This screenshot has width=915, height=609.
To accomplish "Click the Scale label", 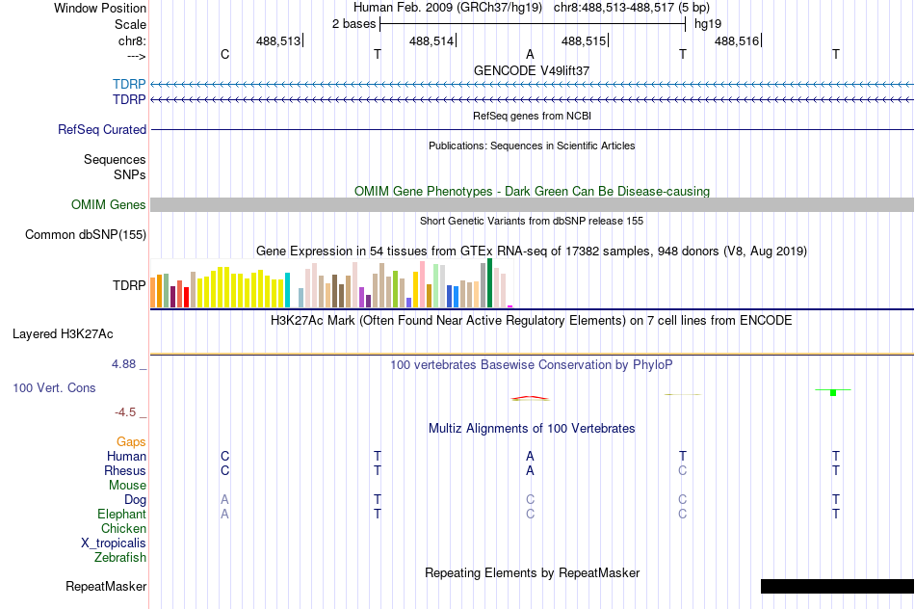I will point(130,24).
